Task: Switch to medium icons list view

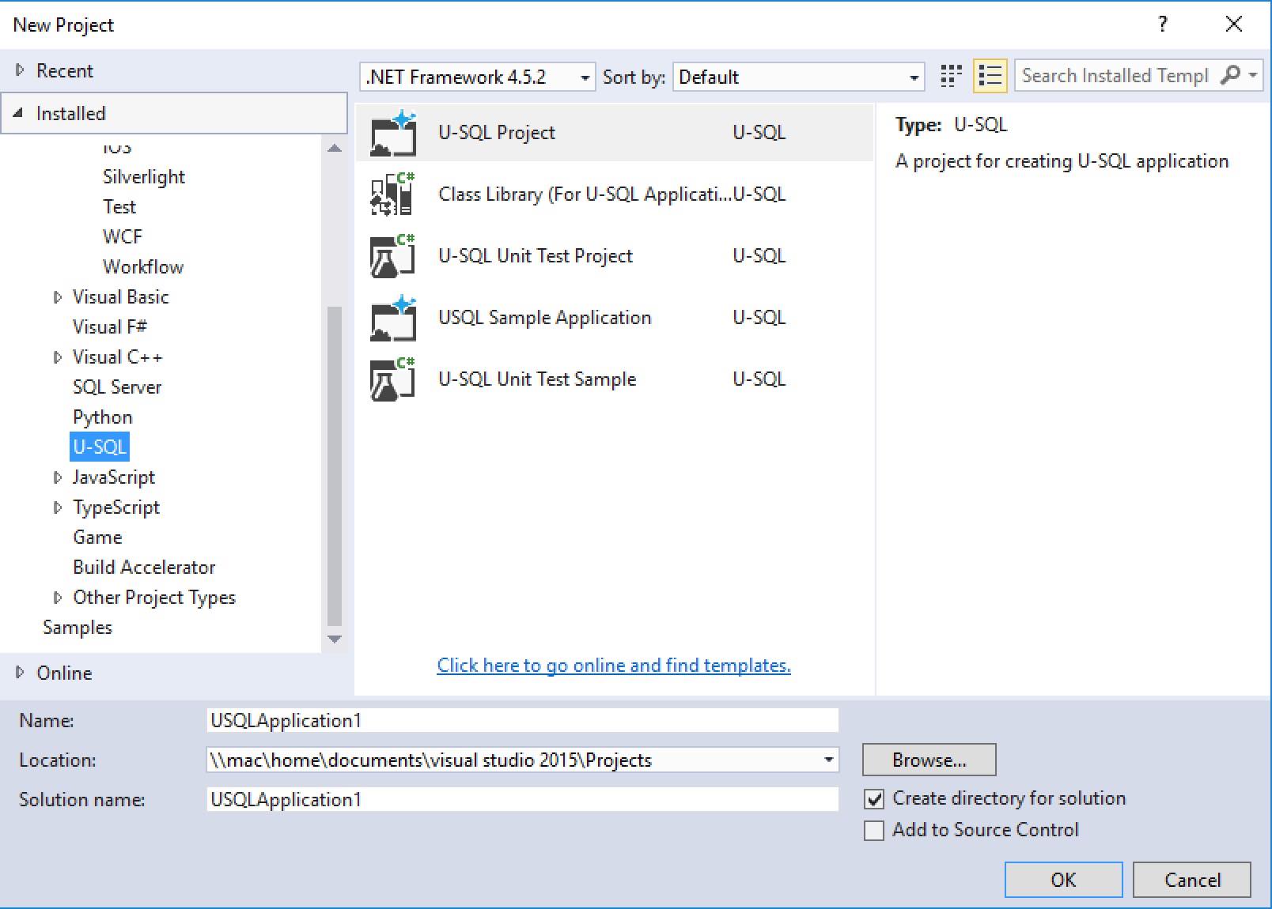Action: point(990,77)
